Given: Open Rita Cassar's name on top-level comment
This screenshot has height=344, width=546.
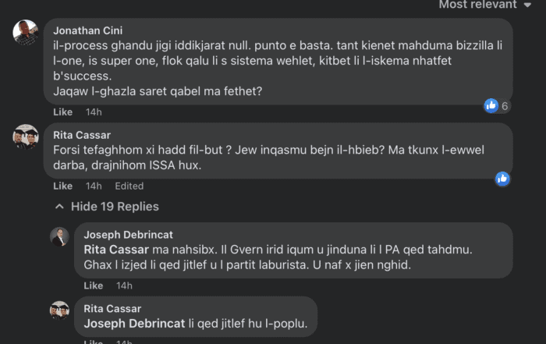Looking at the screenshot, I should (80, 134).
